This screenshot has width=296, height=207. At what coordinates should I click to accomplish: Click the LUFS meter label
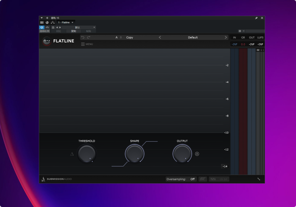pyautogui.click(x=260, y=38)
